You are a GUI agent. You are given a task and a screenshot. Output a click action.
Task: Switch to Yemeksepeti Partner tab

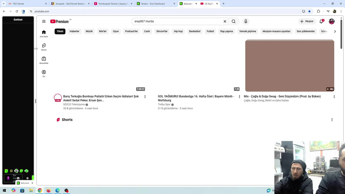(x=113, y=4)
